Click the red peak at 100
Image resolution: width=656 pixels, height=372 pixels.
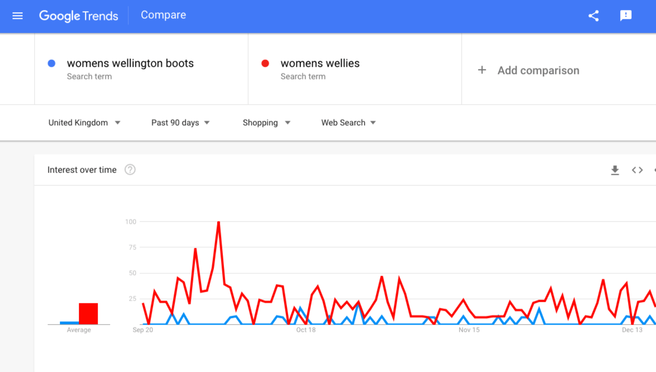click(x=219, y=222)
